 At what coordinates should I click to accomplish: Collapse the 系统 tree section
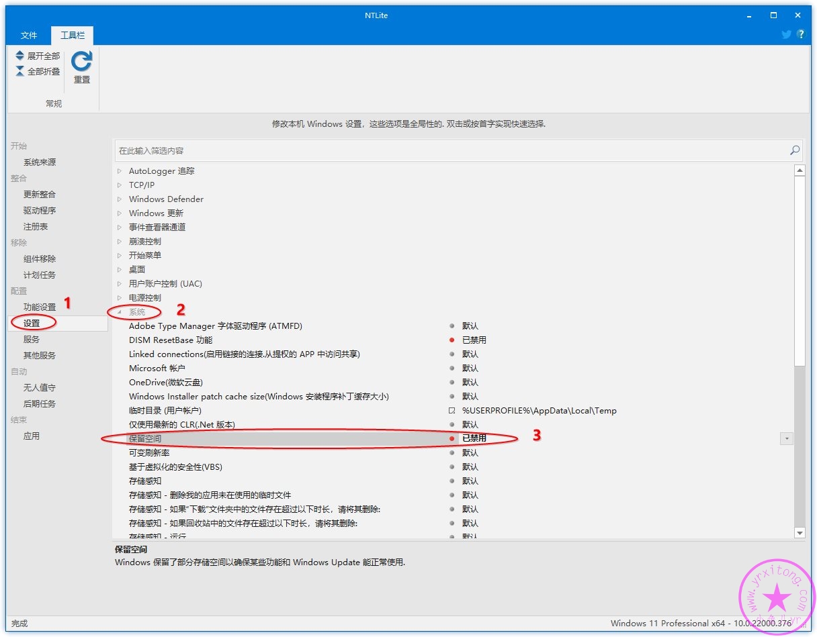(120, 312)
